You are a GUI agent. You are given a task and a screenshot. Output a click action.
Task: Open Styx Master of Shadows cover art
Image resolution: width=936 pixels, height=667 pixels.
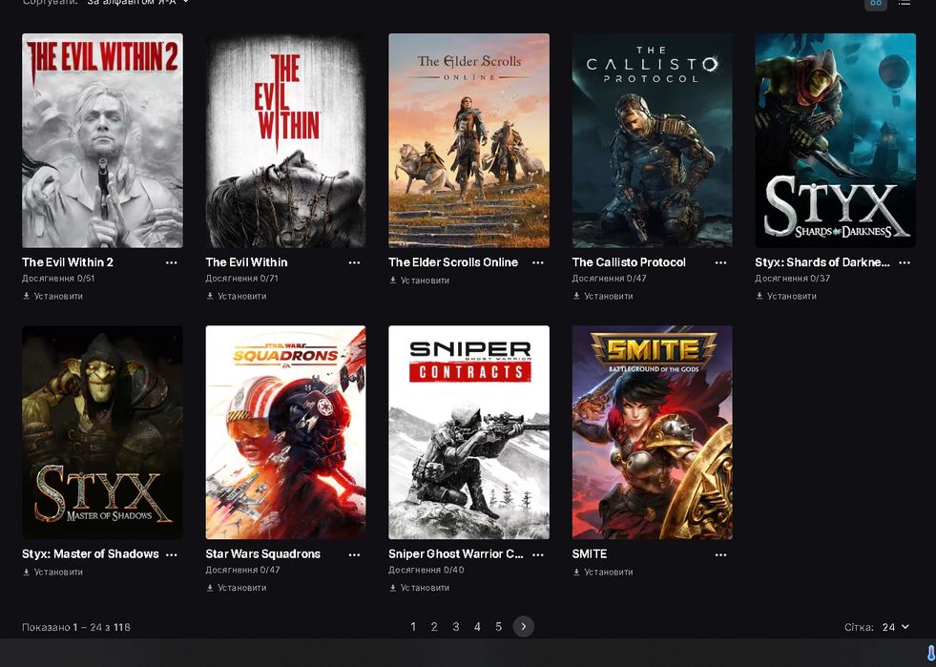tap(103, 432)
